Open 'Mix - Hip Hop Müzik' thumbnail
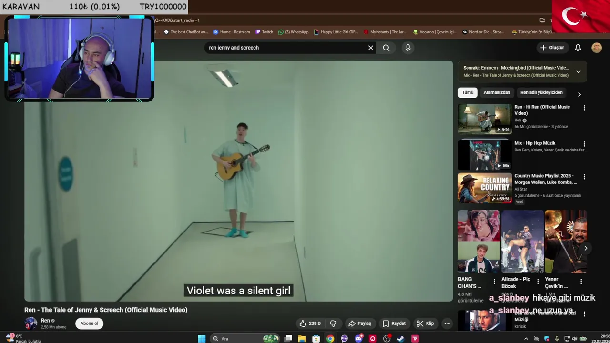This screenshot has width=610, height=343. (x=485, y=155)
